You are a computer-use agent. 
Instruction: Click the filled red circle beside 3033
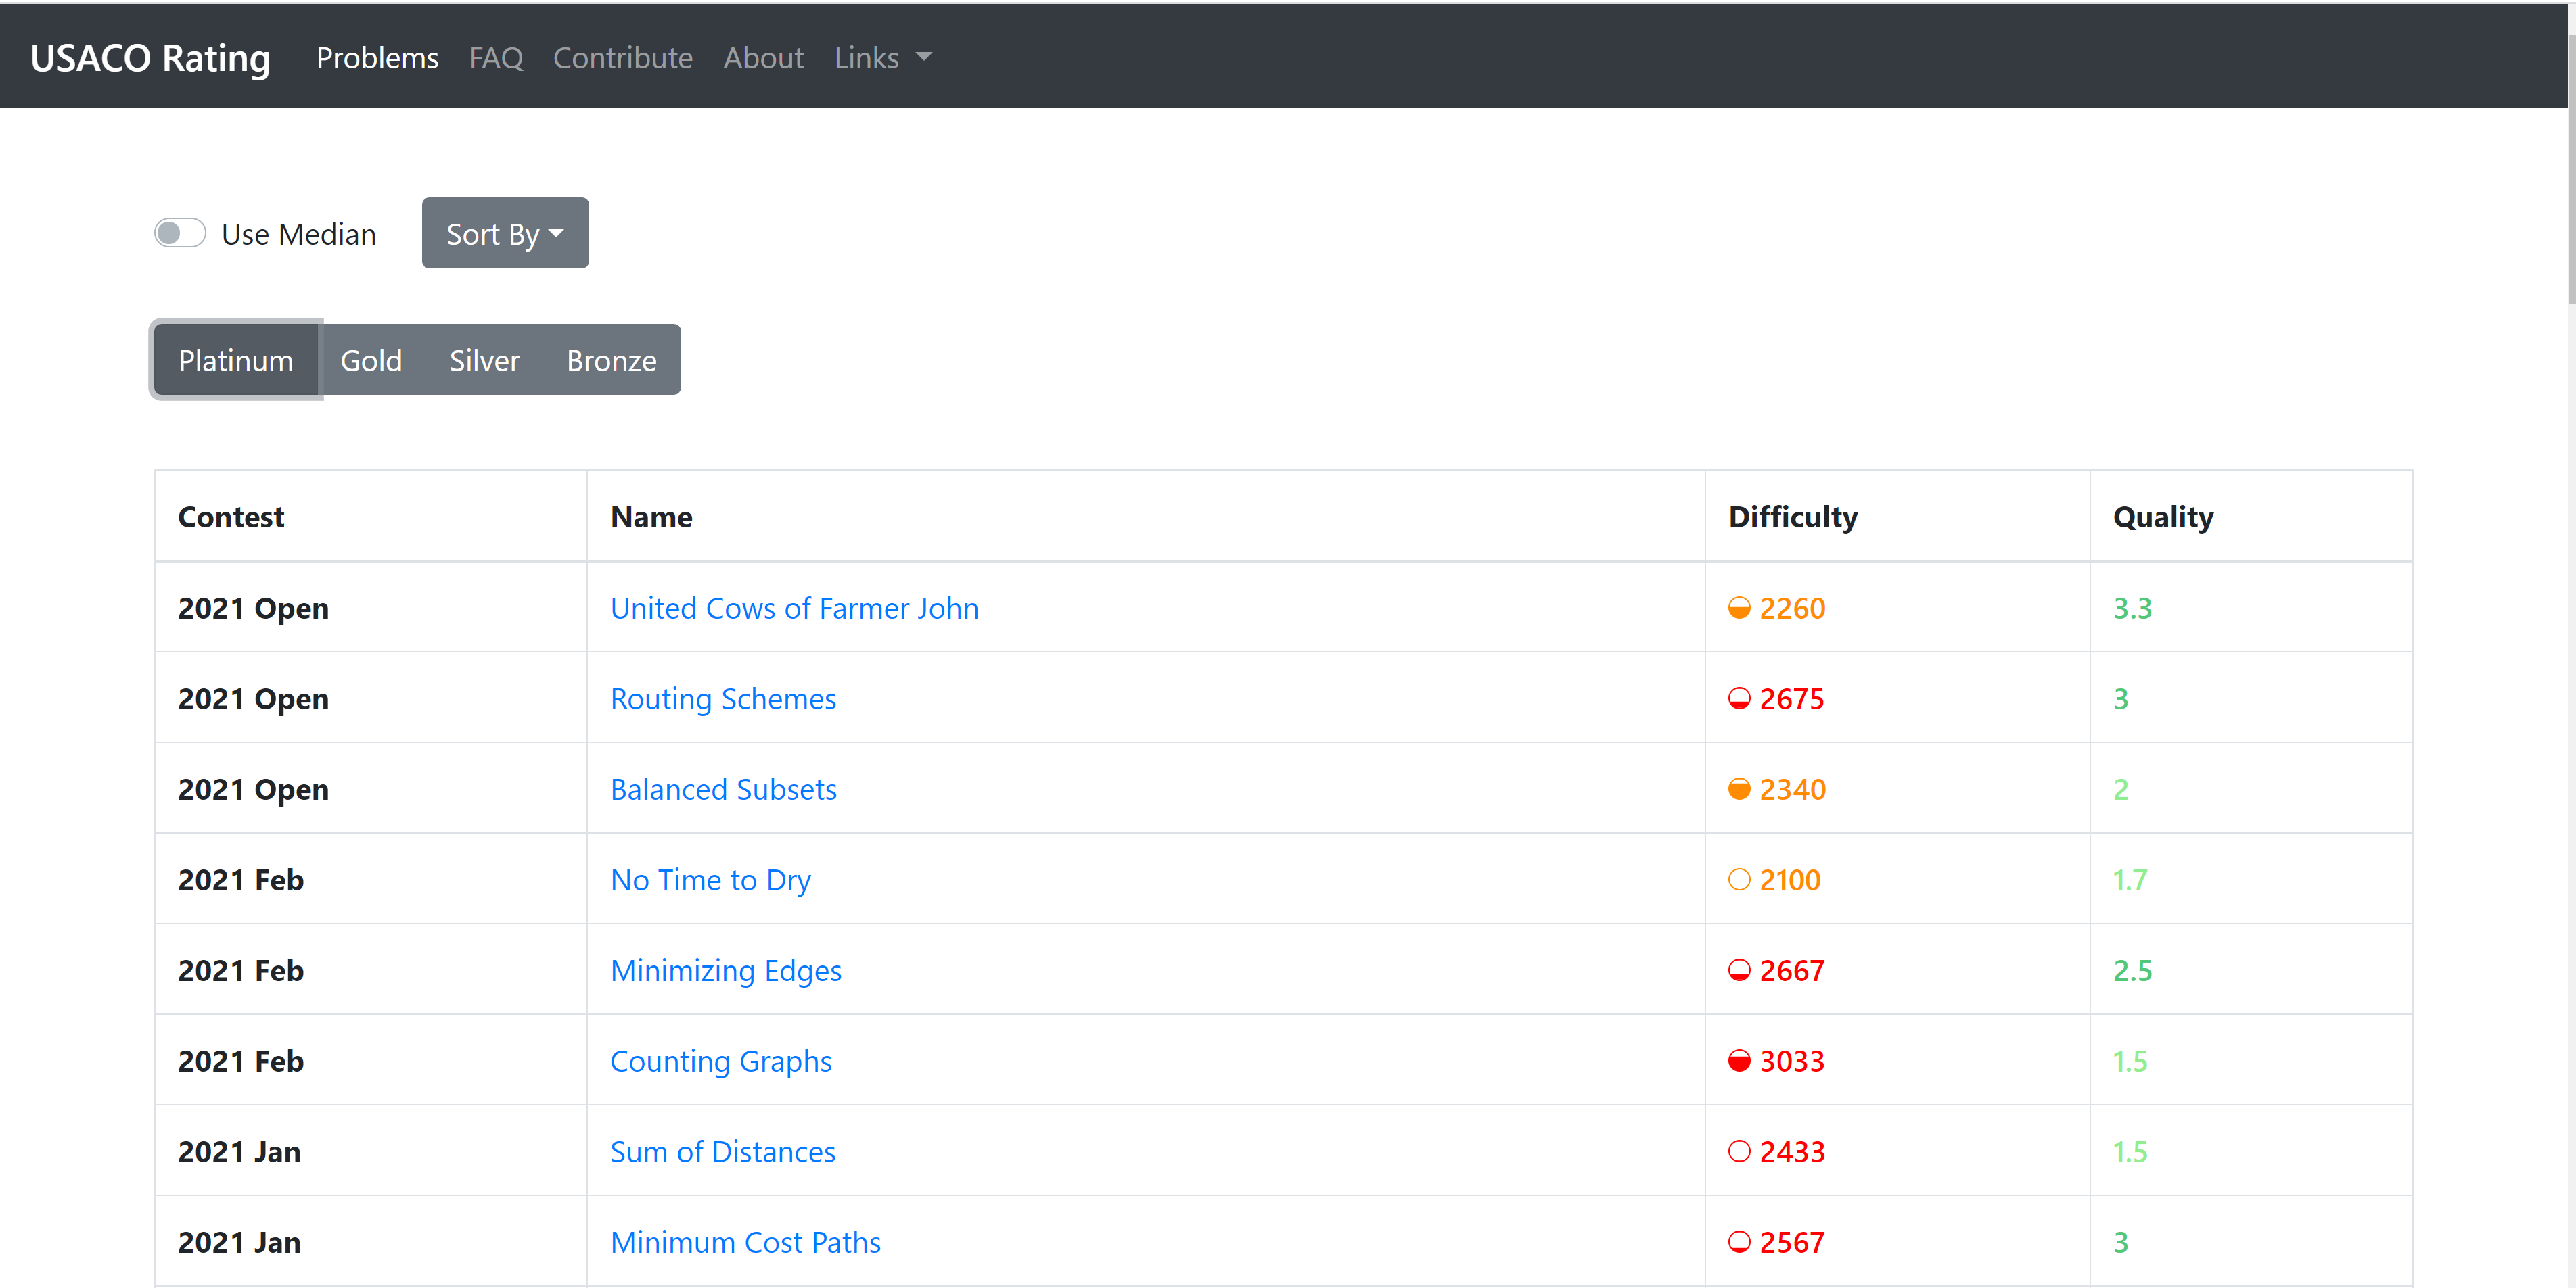coord(1739,1062)
